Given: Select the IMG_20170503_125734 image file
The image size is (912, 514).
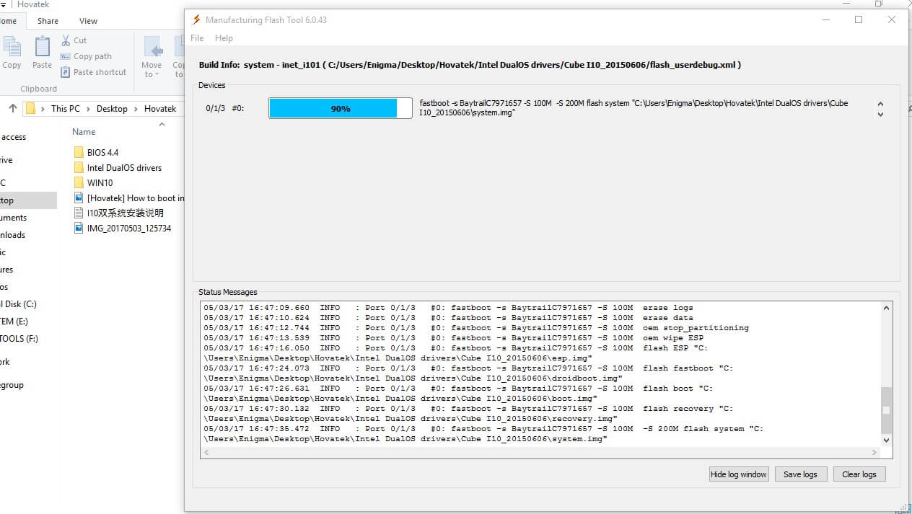Looking at the screenshot, I should (128, 229).
